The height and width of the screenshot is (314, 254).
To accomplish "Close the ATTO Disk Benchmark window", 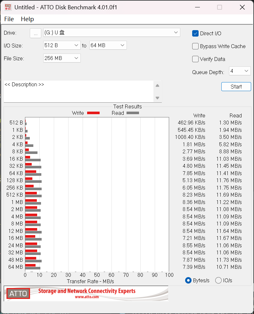I will tap(242, 7).
